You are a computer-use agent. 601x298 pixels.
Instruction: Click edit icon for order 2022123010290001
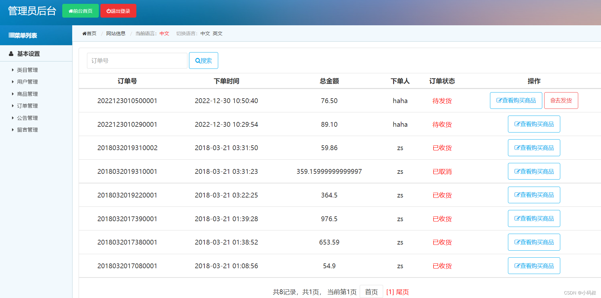click(x=517, y=124)
